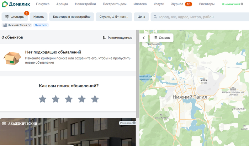
Task: Click the cardboard box illustration
Action: click(x=12, y=58)
